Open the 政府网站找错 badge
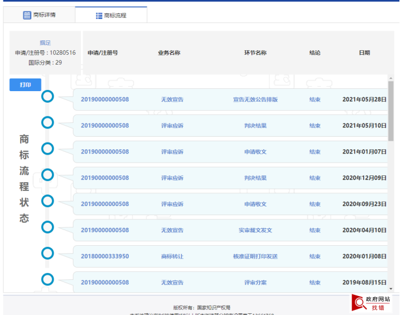Image resolution: width=400 pixels, height=315 pixels. point(371,303)
